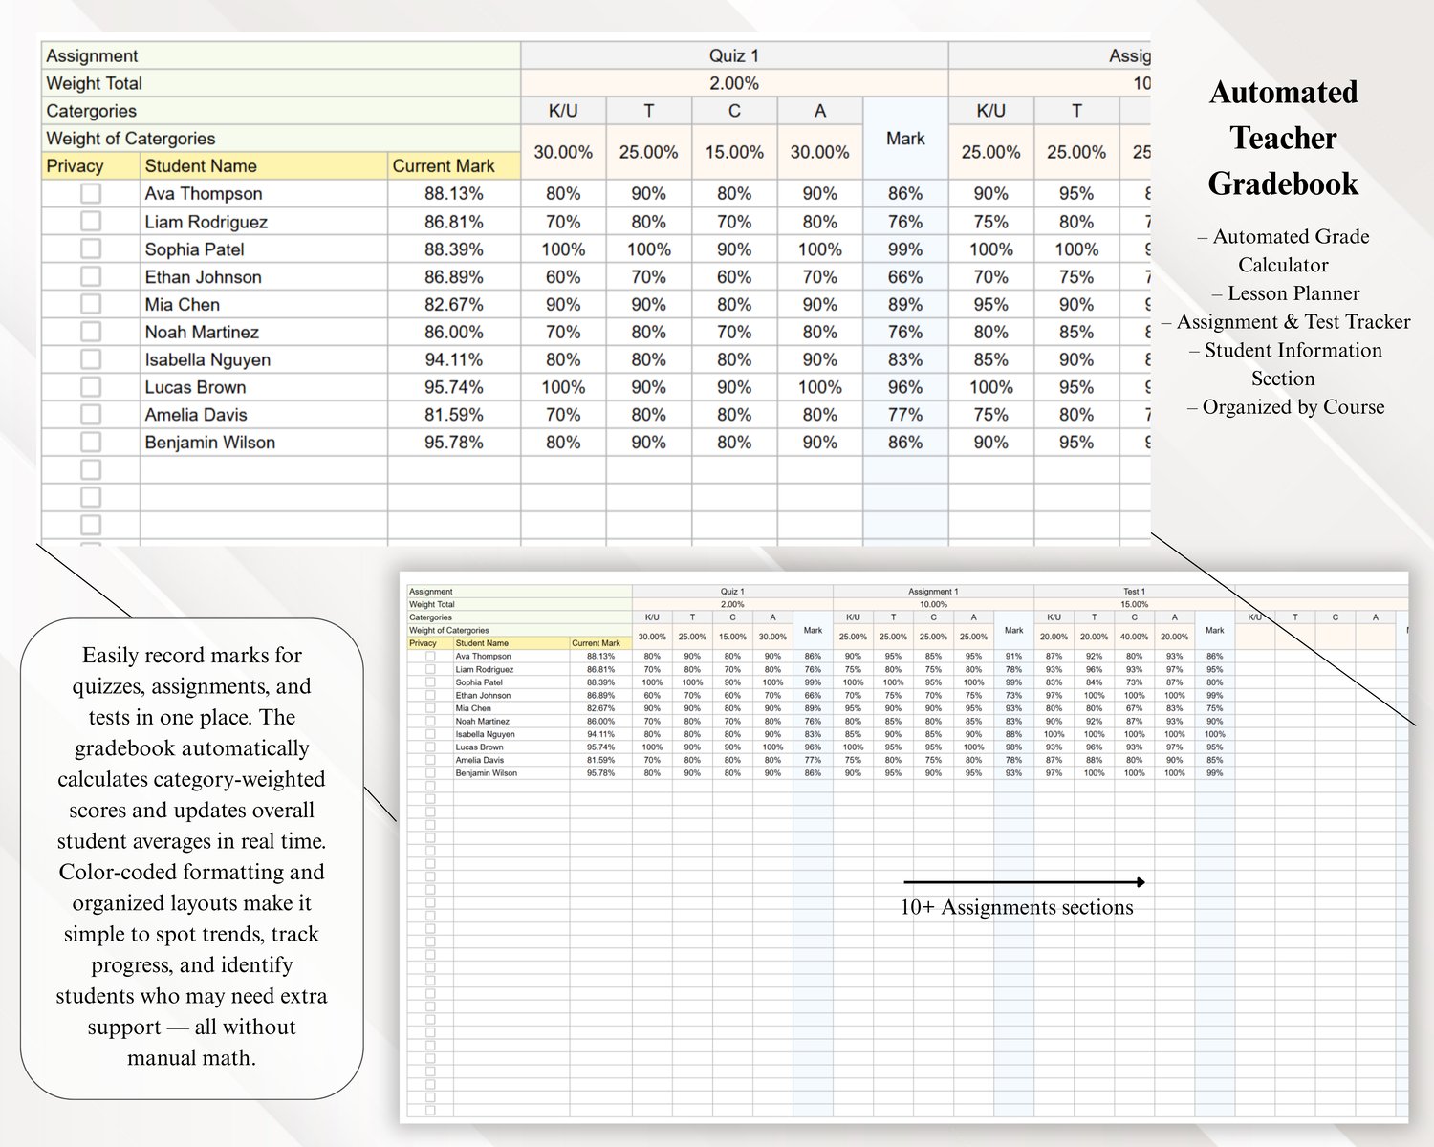
Task: Select the "Catergories" label in enlarged gradebook
Action: pyautogui.click(x=91, y=111)
